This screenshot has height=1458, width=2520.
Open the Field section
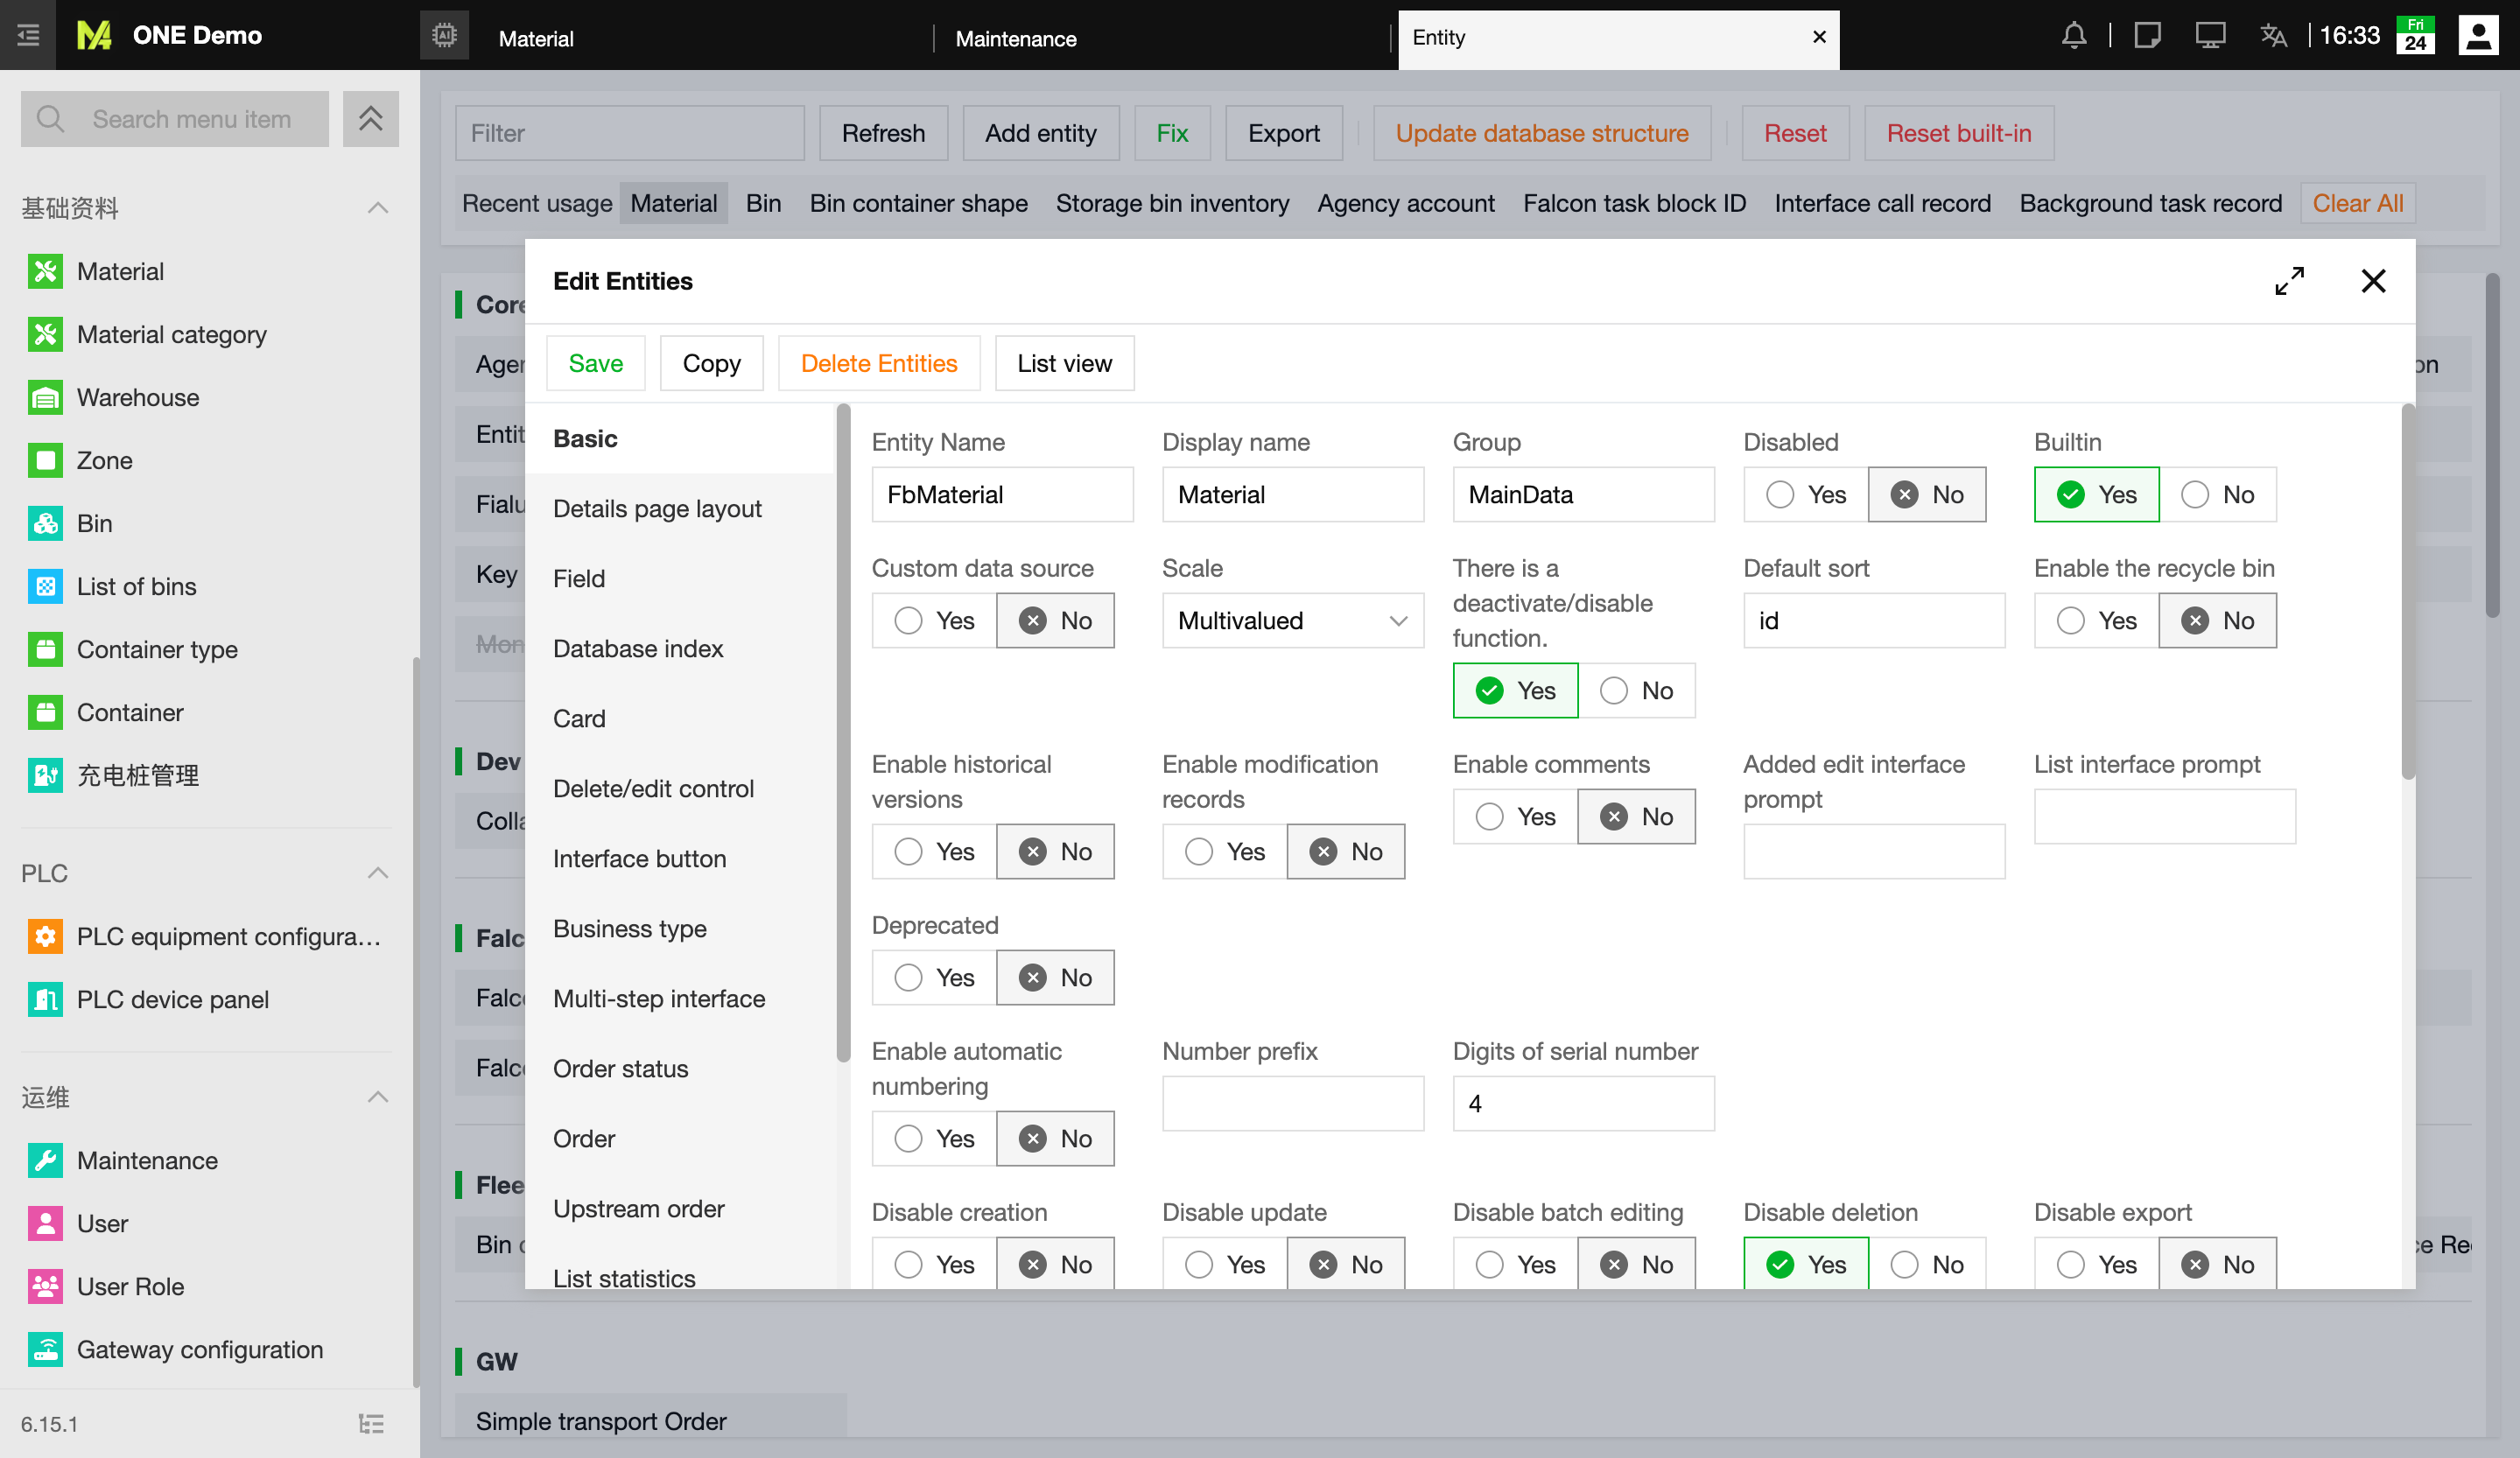[678, 578]
